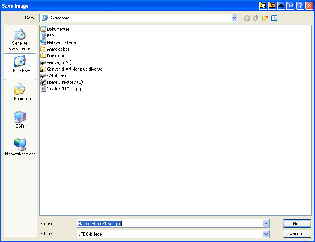
Task: Click the back navigation arrow
Action: [247, 18]
